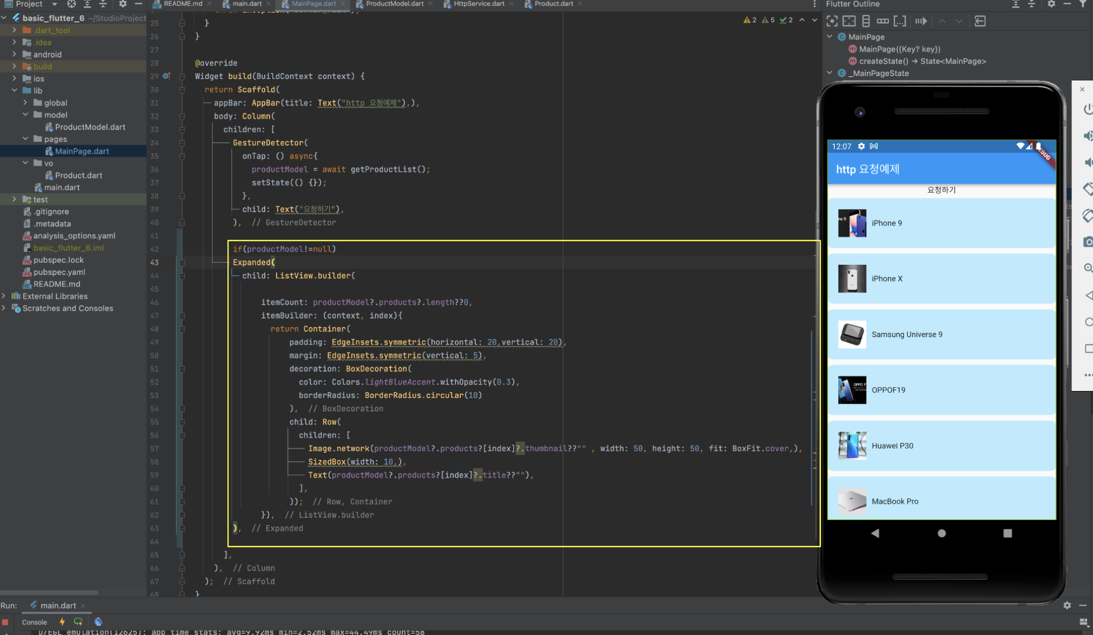1093x635 pixels.
Task: Click the Flutter Hot Restart icon
Action: pos(78,622)
